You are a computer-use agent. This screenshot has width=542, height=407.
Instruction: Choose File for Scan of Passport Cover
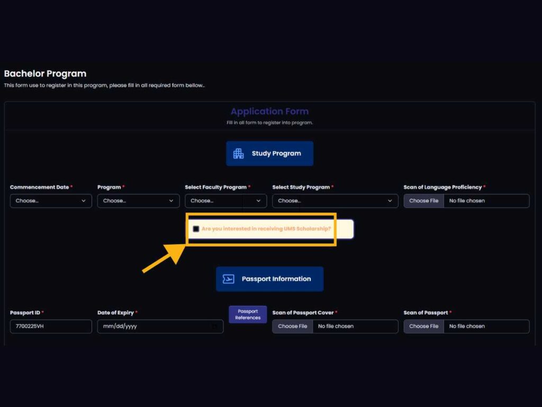(292, 326)
